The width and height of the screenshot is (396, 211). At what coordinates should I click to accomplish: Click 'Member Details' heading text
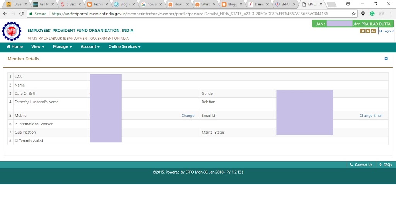tap(23, 59)
